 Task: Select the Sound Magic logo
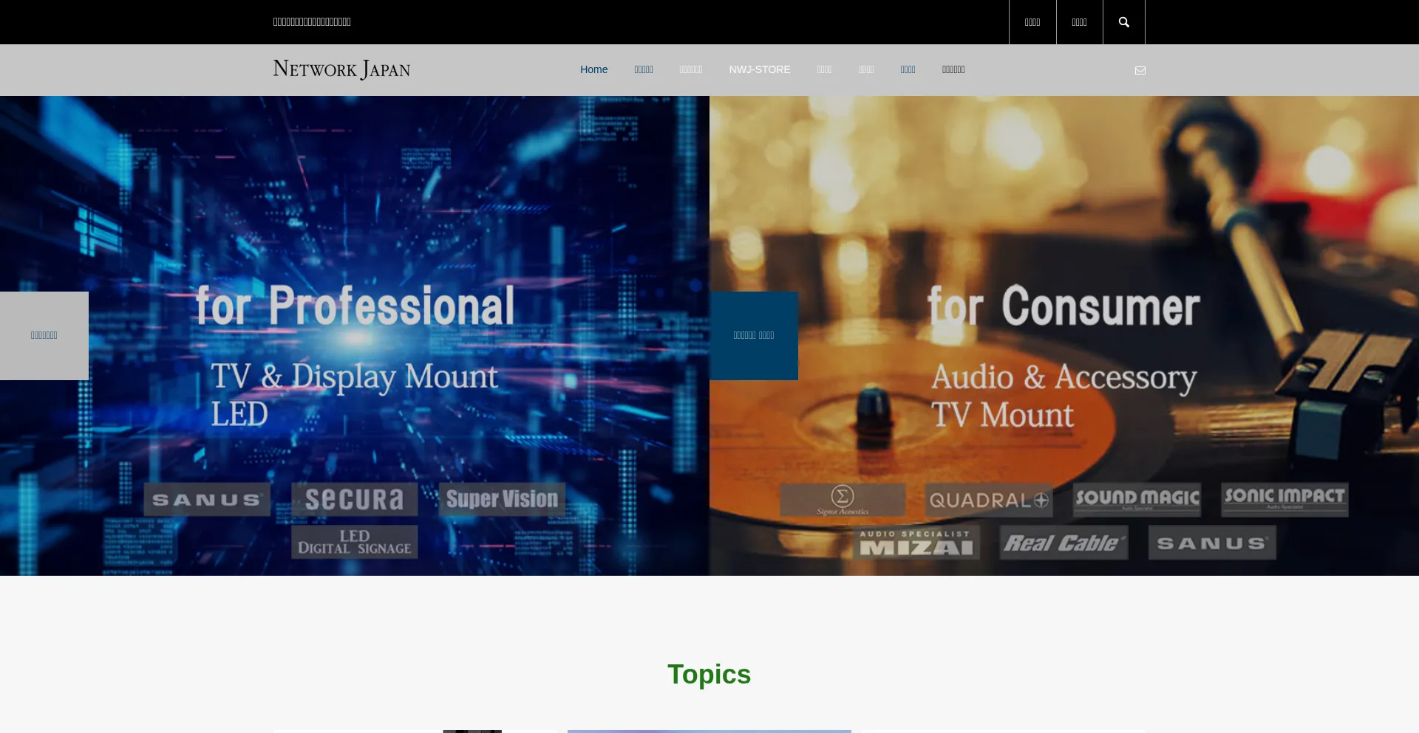point(1137,498)
